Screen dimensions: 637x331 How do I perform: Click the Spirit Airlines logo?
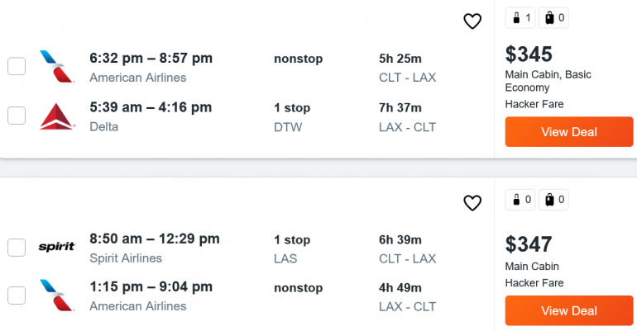click(56, 247)
